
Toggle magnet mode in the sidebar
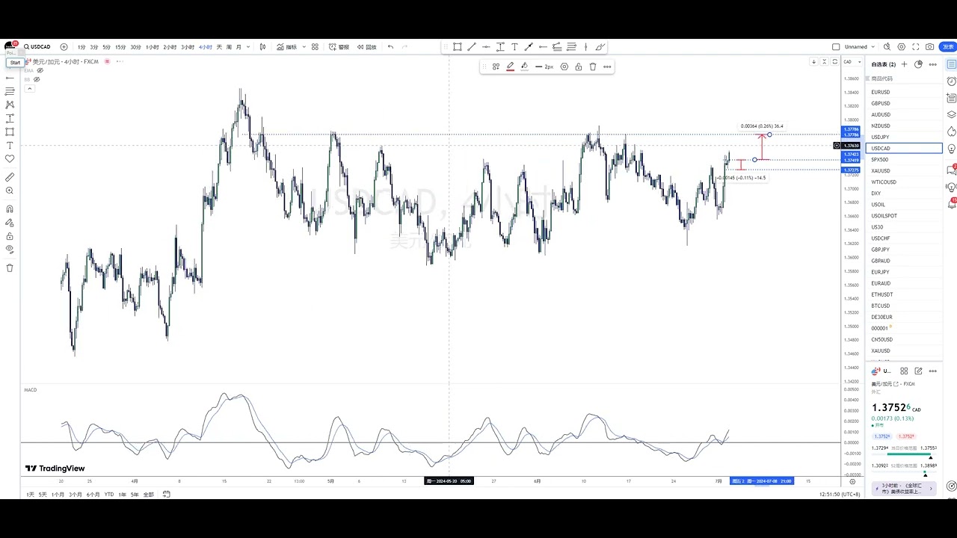click(x=10, y=209)
